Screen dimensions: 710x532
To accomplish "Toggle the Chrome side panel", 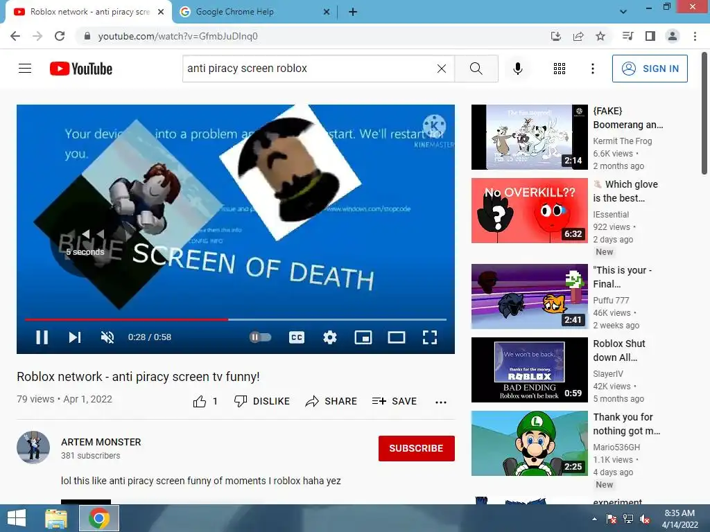I will coord(650,36).
